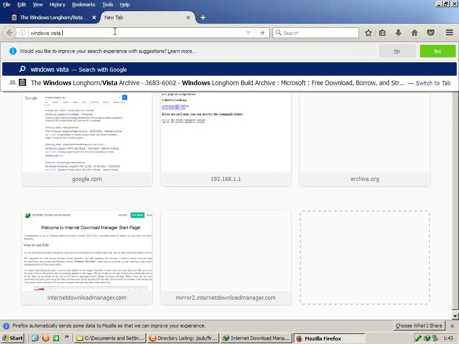459x344 pixels.
Task: Click the magnifier icon in Search box
Action: pyautogui.click(x=278, y=33)
